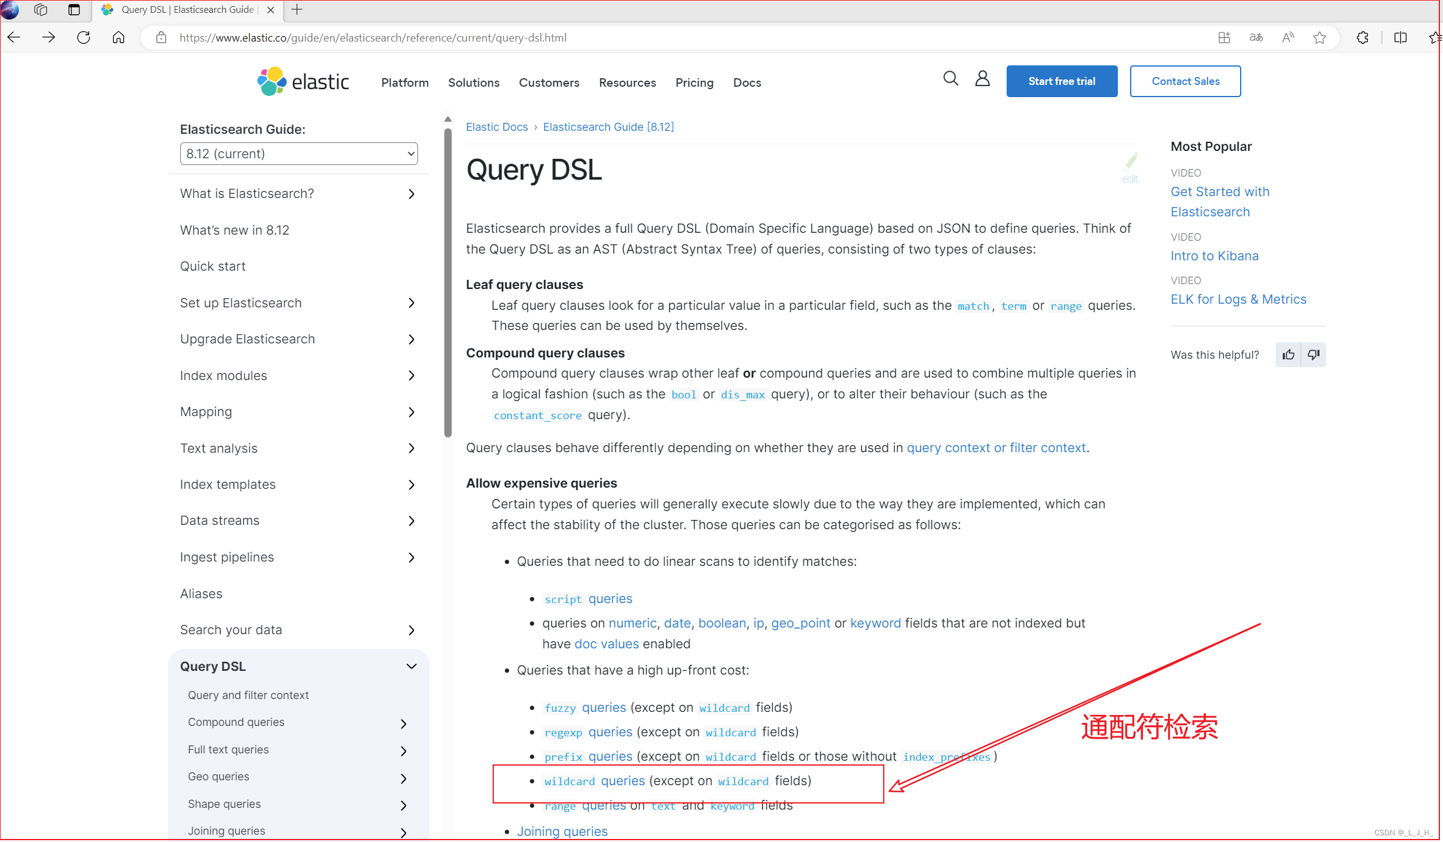Open site search magnifier icon
The width and height of the screenshot is (1443, 842).
point(950,78)
